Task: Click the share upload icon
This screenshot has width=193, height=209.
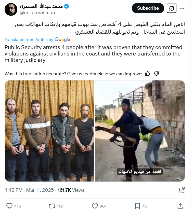Action: pos(180,206)
